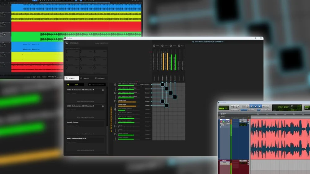Select the pencil tool in Pro Tools

(267, 107)
